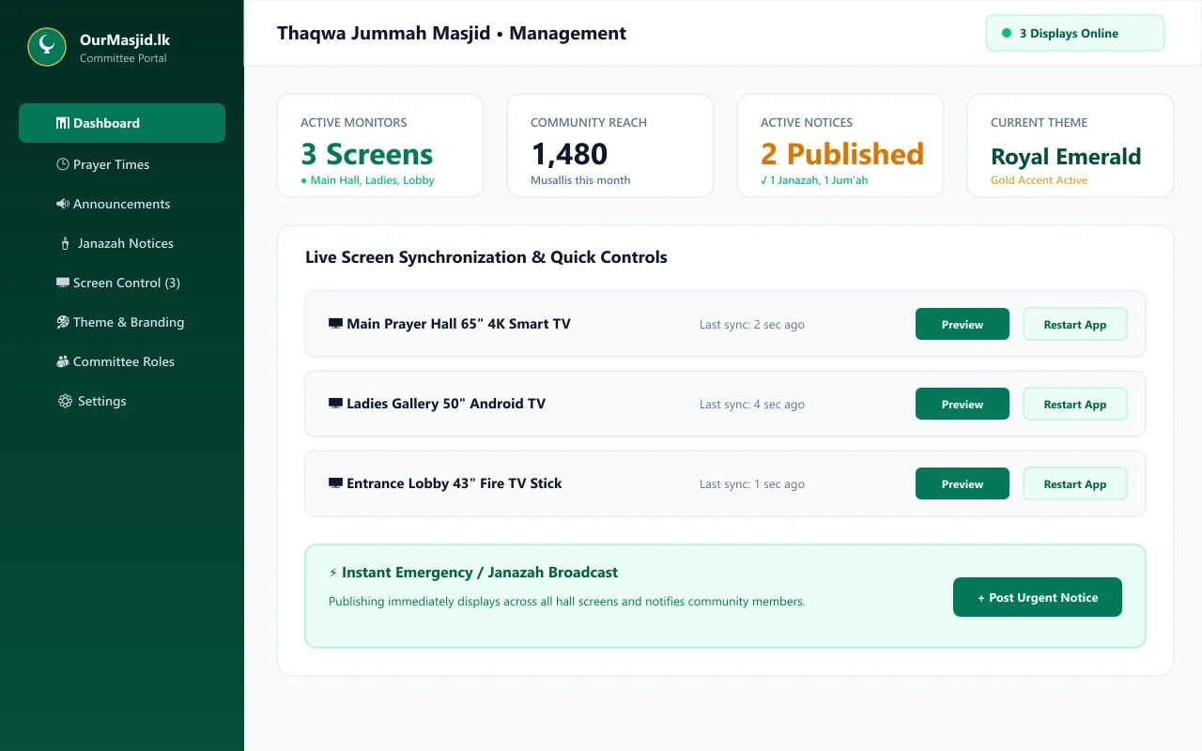Image resolution: width=1202 pixels, height=751 pixels.
Task: Click the Royal Emerald current theme card
Action: coord(1071,146)
